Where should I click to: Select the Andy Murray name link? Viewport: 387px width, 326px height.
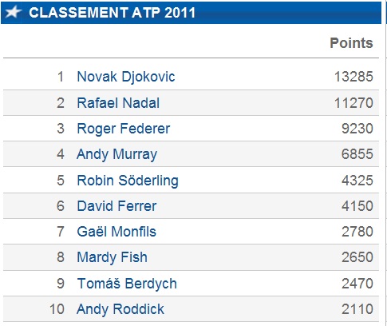[x=116, y=154]
